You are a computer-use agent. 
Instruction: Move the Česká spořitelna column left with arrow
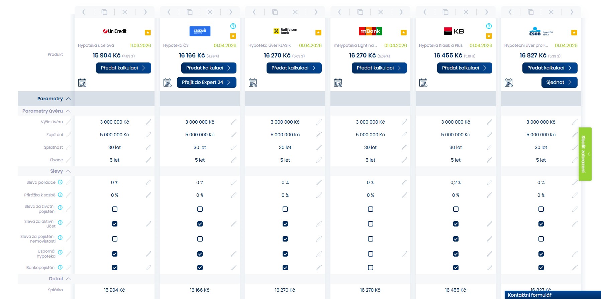click(x=169, y=12)
